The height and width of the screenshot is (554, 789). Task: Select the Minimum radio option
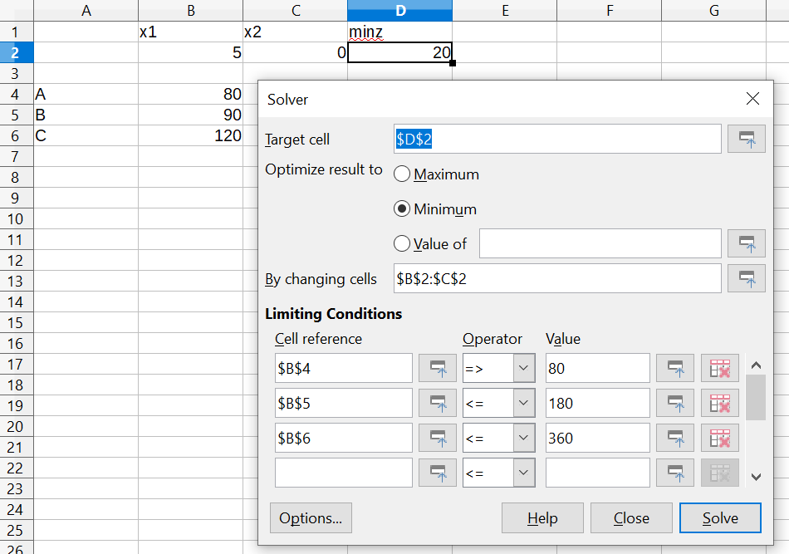[401, 208]
